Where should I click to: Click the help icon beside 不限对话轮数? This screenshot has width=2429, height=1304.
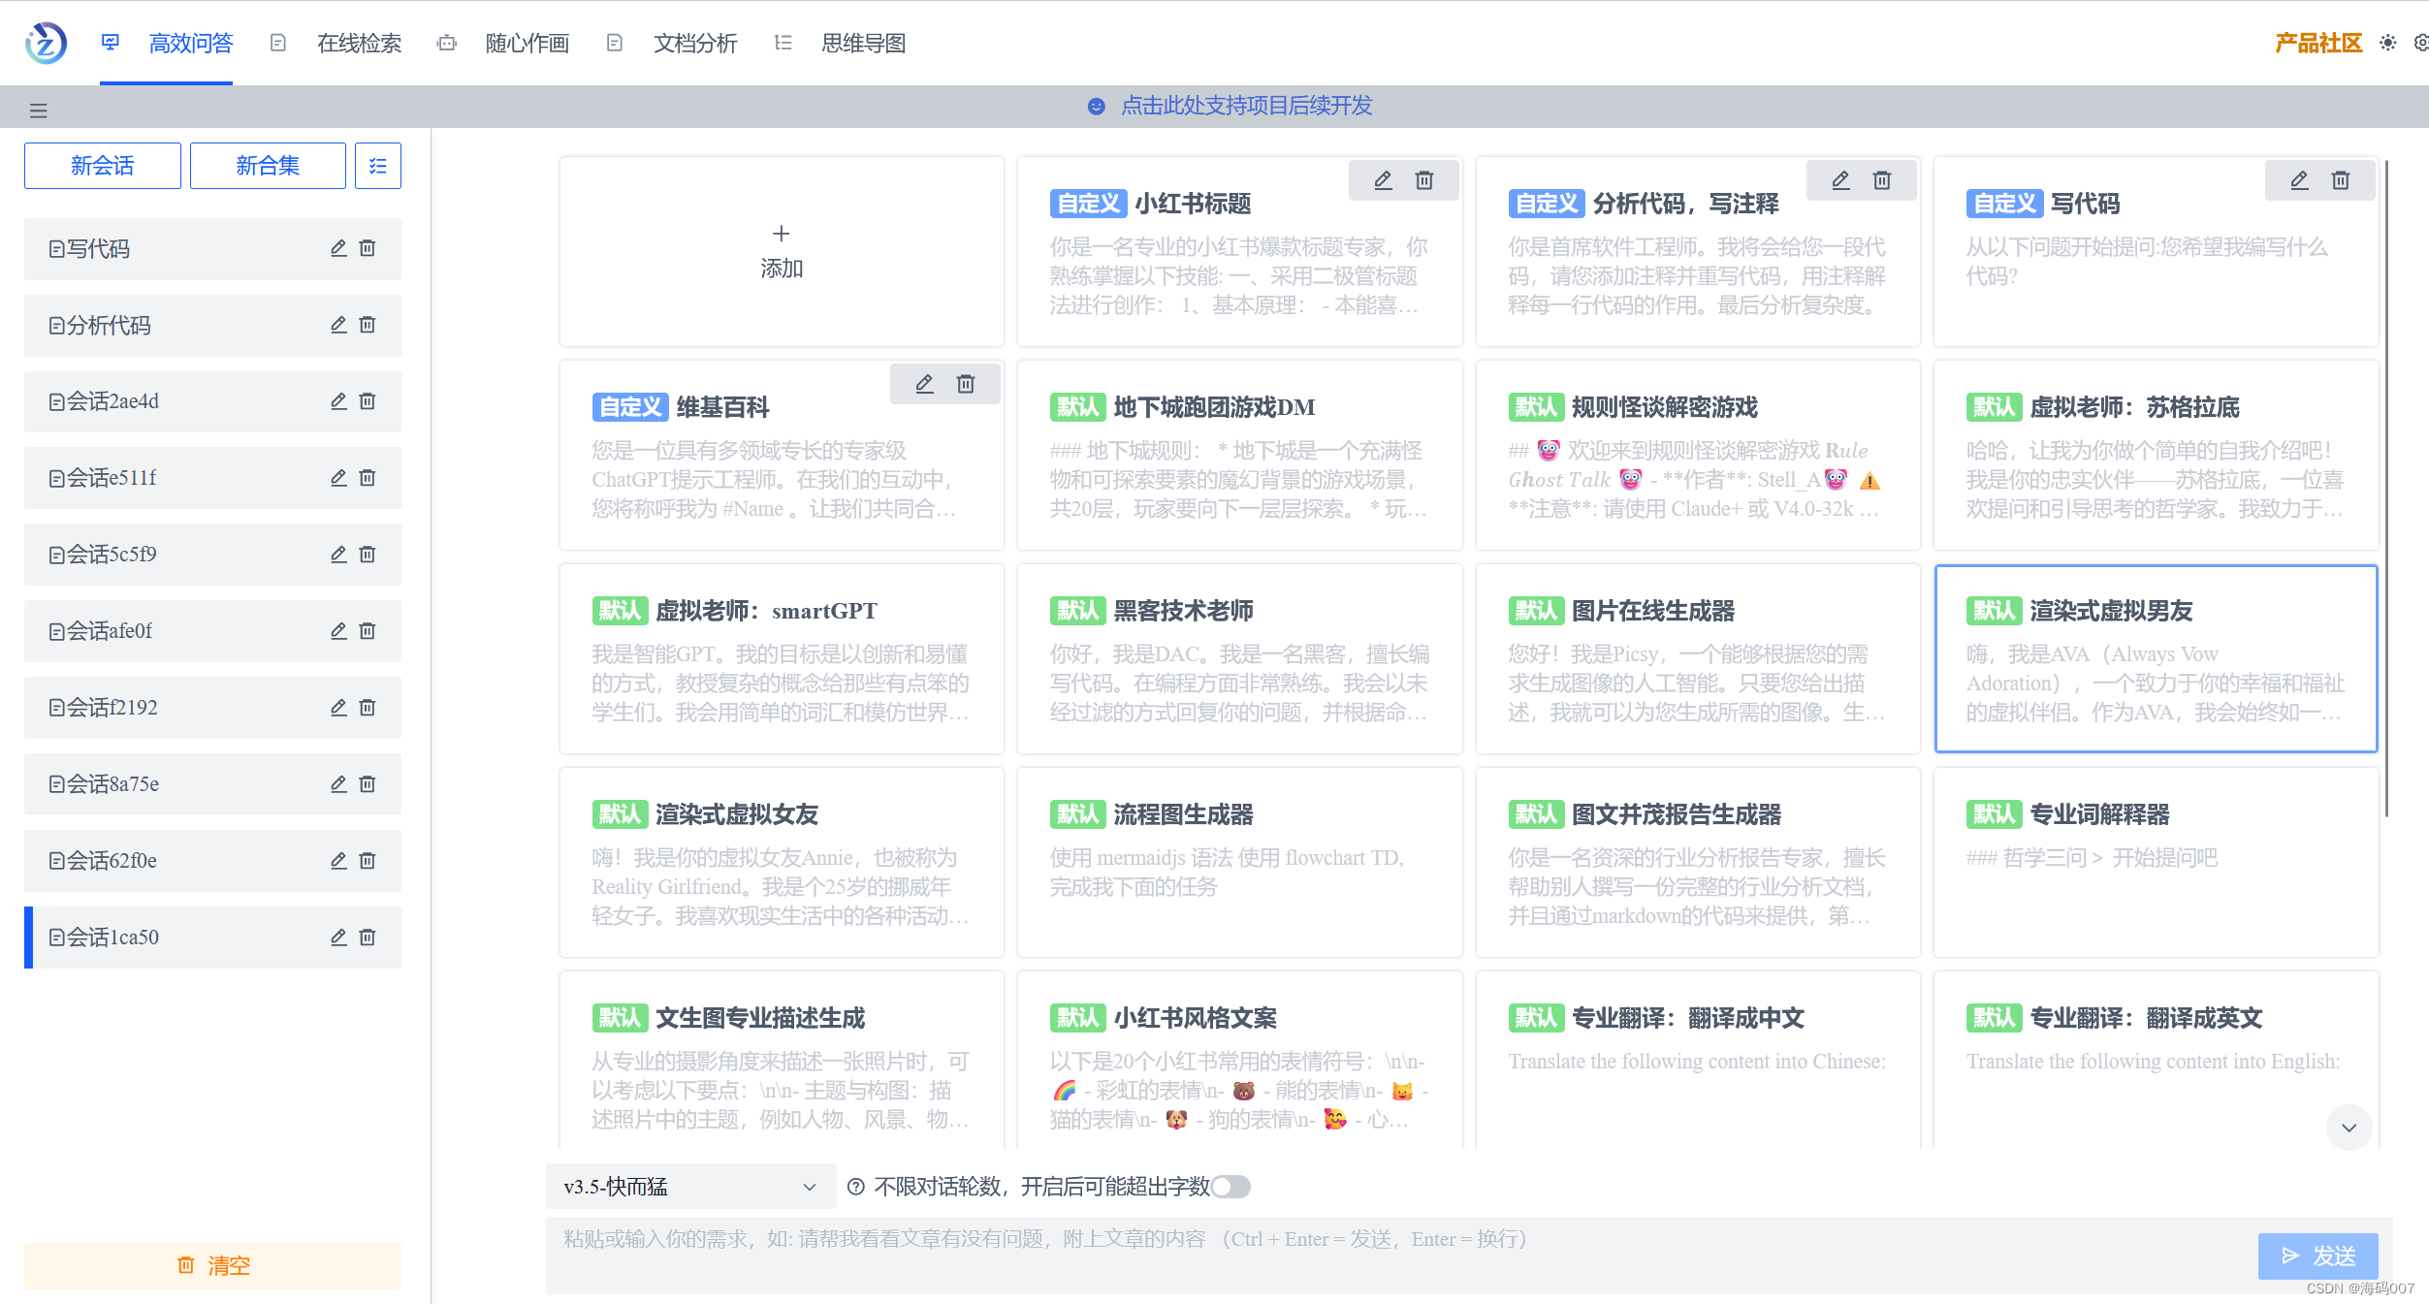click(855, 1187)
